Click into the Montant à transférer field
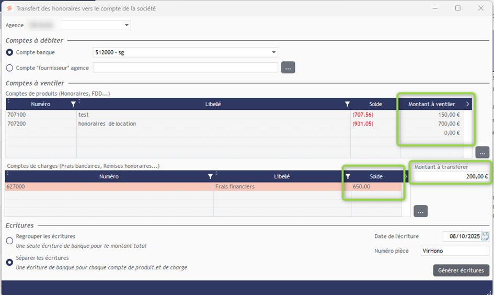The image size is (494, 295). [x=451, y=177]
